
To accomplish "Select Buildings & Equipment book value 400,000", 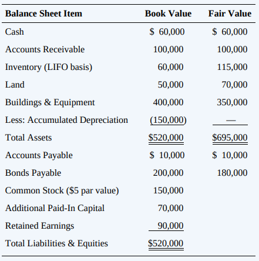I will coord(169,102).
